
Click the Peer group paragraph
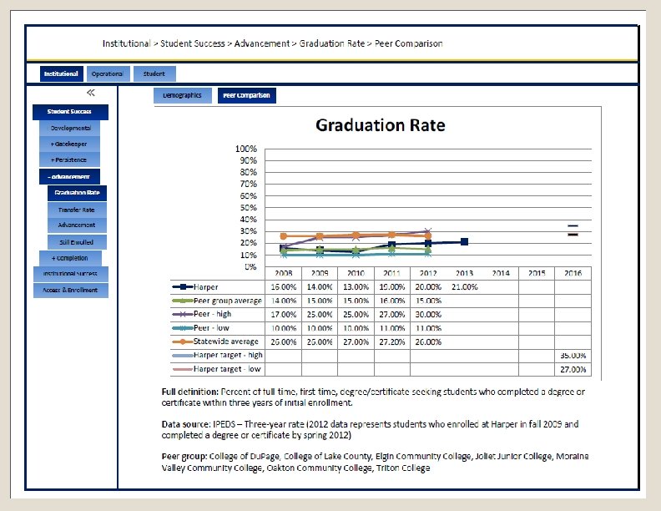(376, 462)
